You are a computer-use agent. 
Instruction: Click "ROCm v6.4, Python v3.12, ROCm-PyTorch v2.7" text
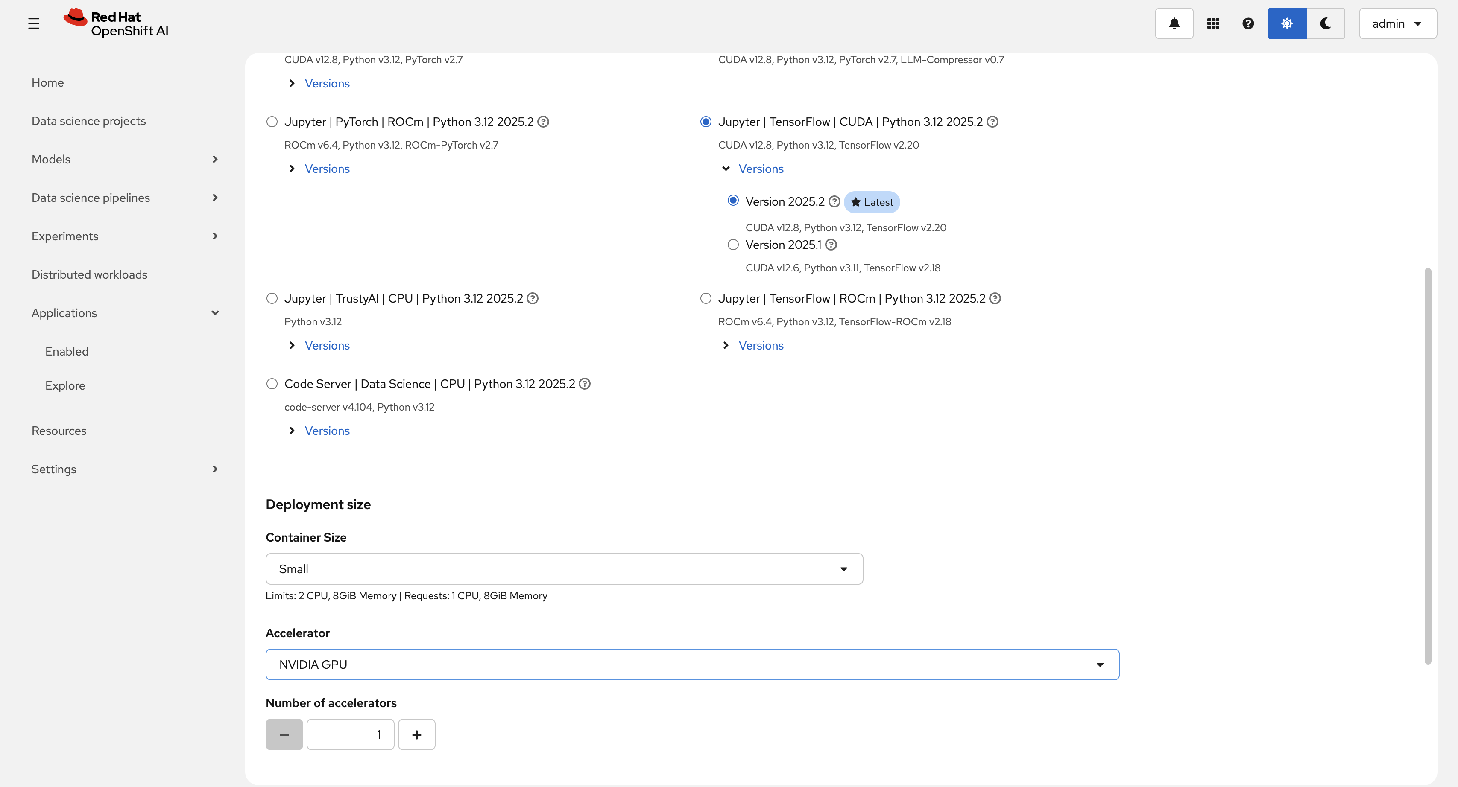point(391,146)
